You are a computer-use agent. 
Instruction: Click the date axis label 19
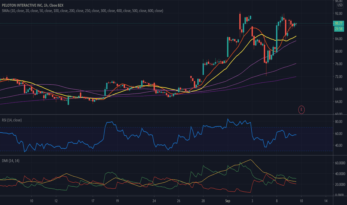click(x=117, y=201)
